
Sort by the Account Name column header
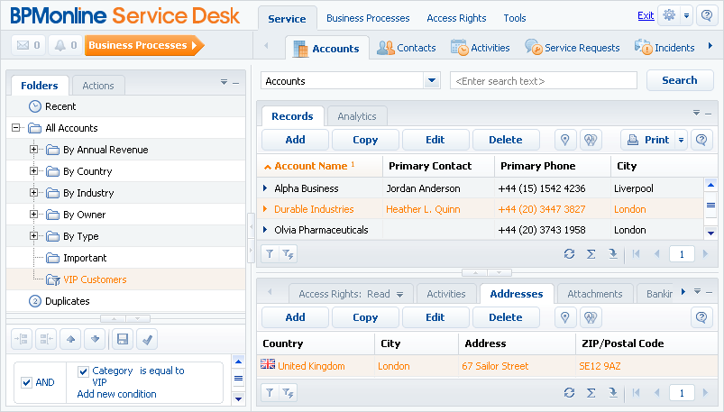pyautogui.click(x=319, y=166)
